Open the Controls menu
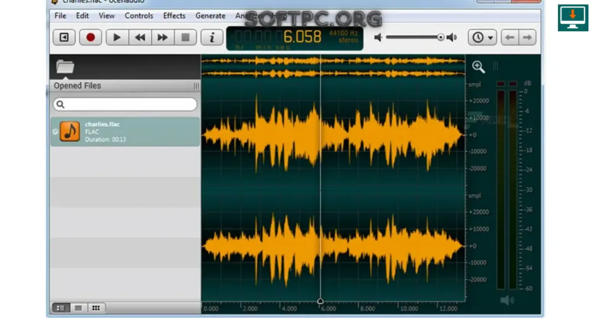593x318 pixels. 139,16
